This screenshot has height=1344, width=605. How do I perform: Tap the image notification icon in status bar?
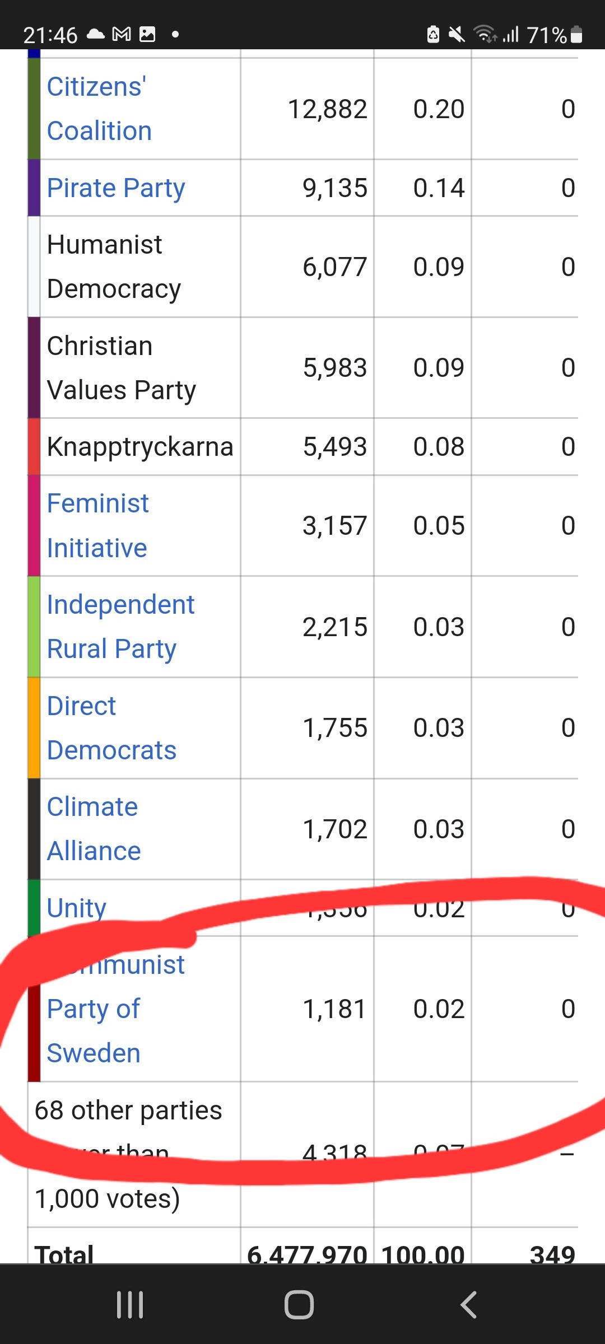pos(147,35)
